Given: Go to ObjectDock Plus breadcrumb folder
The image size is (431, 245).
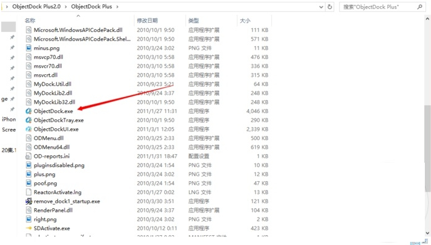Looking at the screenshot, I should (x=92, y=7).
